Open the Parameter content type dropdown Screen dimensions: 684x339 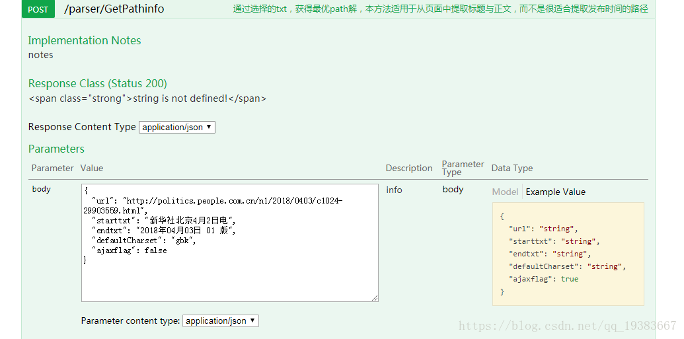point(220,320)
